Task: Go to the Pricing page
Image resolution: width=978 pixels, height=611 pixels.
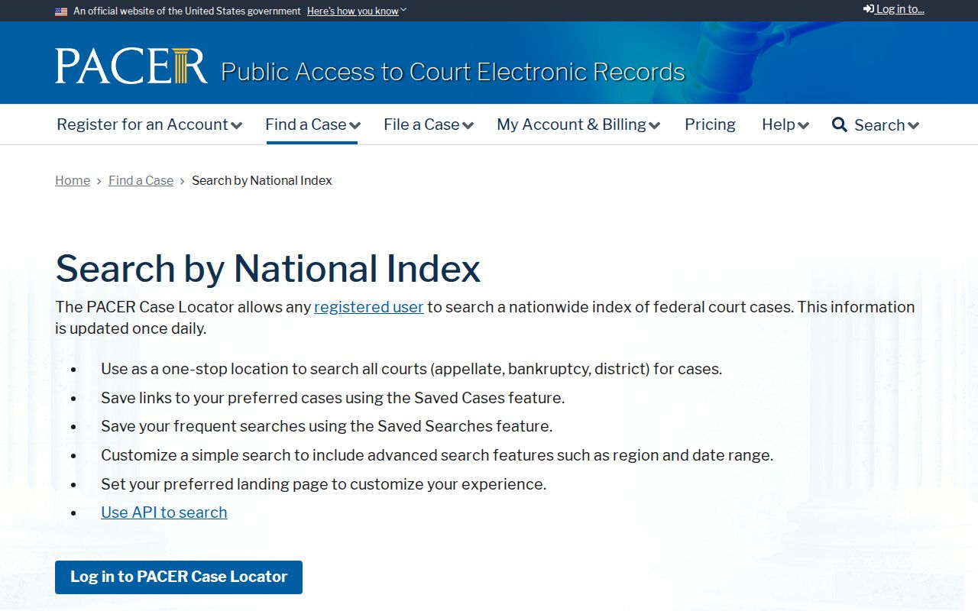Action: click(x=710, y=124)
